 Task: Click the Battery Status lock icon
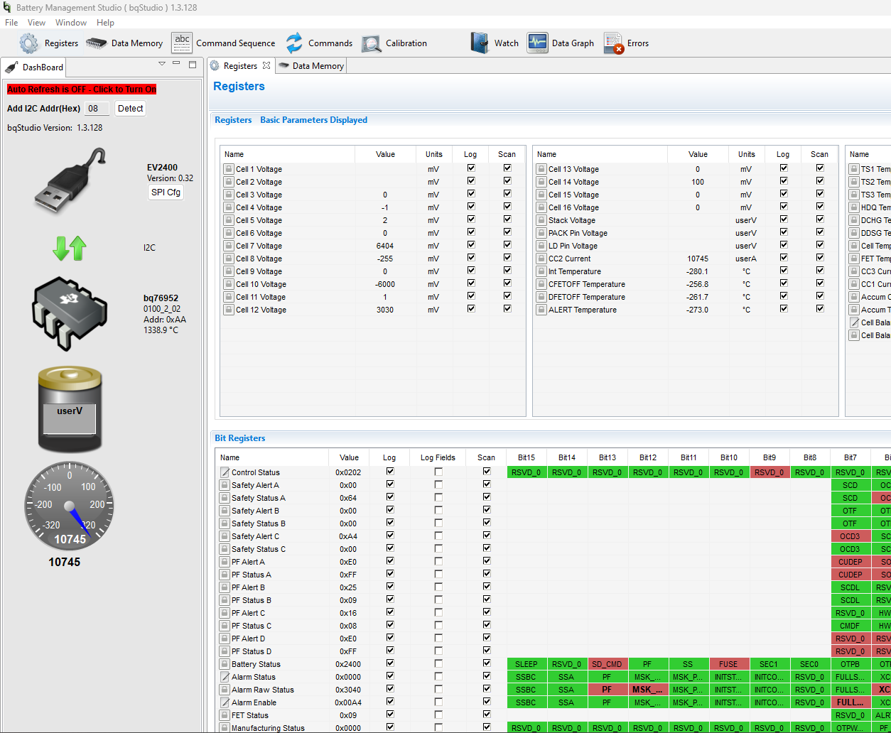pyautogui.click(x=225, y=664)
